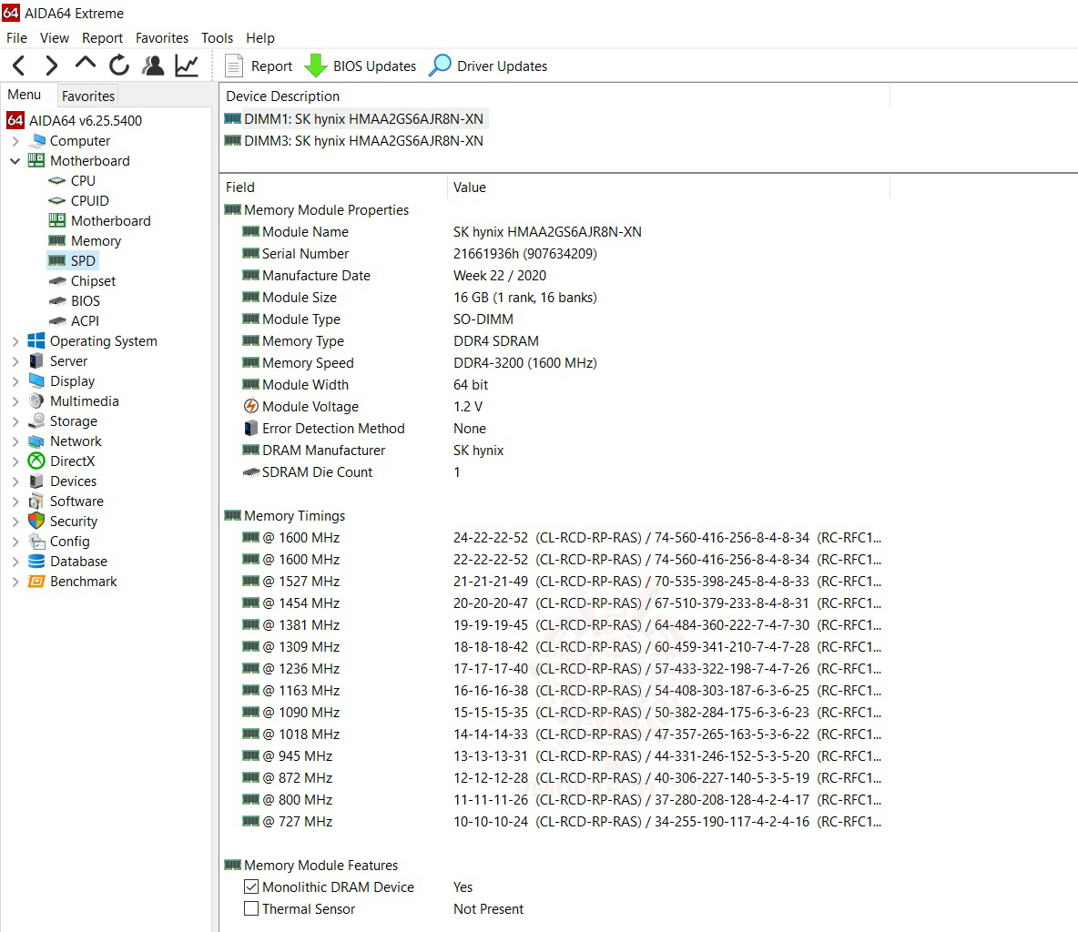Click the Database category icon

pyautogui.click(x=36, y=562)
